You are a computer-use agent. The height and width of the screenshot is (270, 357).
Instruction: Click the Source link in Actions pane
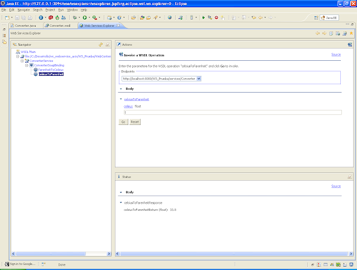point(336,55)
